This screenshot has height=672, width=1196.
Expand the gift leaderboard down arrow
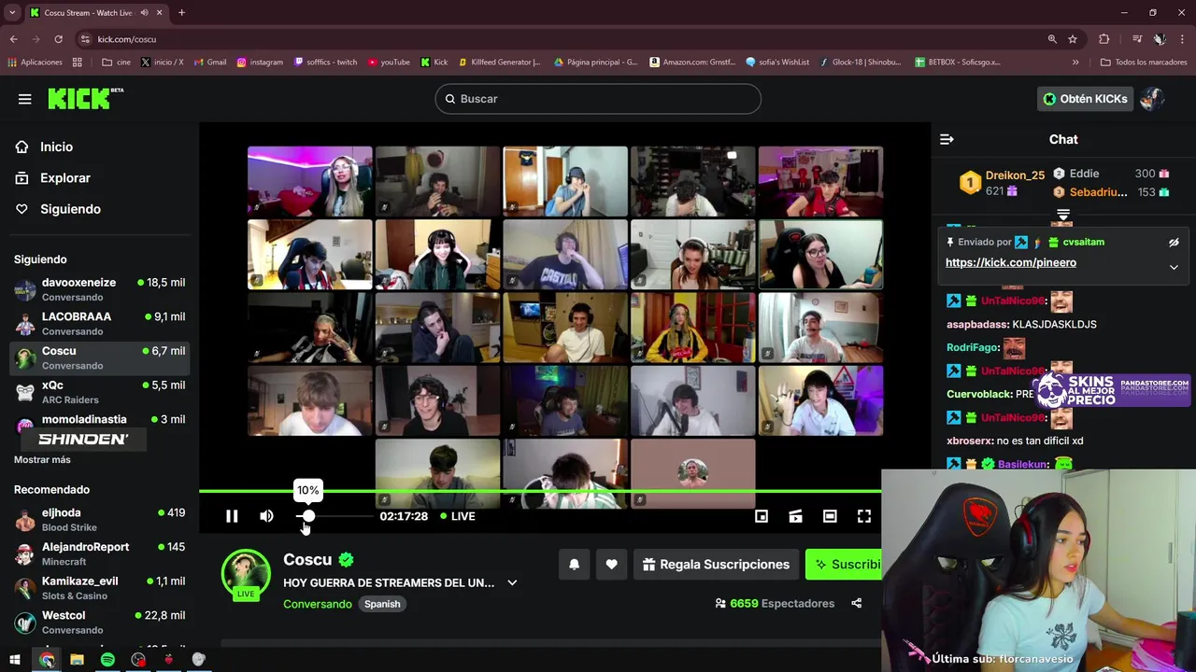point(1063,216)
